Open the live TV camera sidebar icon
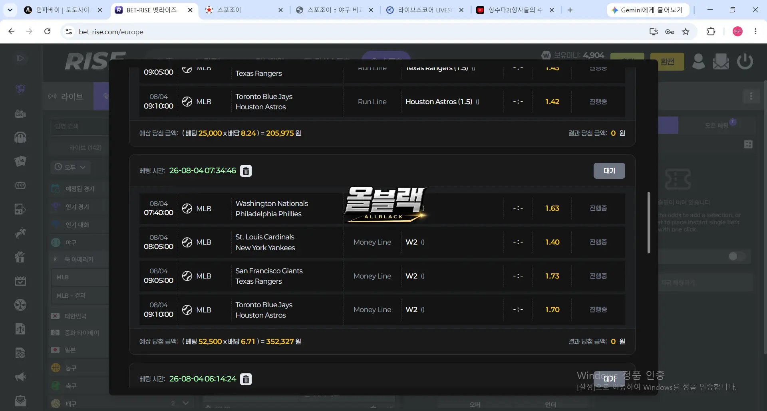This screenshot has height=411, width=767. [20, 114]
